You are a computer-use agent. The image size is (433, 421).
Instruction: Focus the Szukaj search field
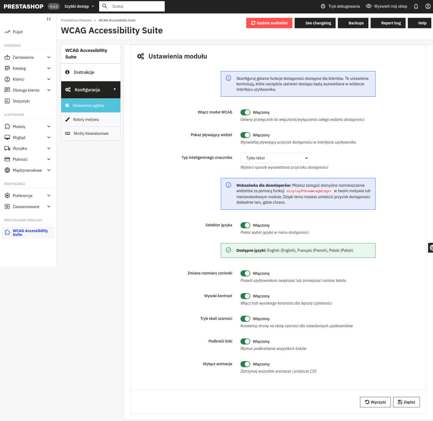(x=132, y=6)
